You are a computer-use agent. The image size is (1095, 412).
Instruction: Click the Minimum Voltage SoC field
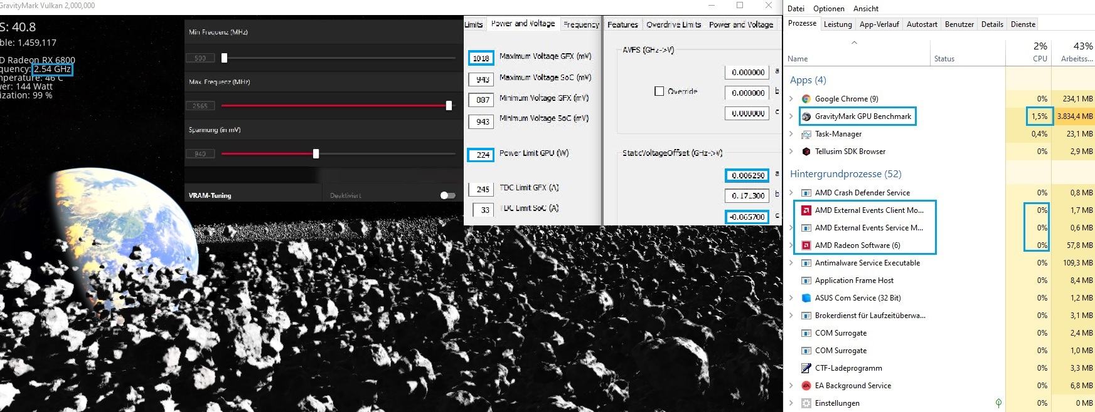click(481, 121)
